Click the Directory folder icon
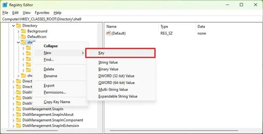This screenshot has width=263, height=134. pos(18,25)
